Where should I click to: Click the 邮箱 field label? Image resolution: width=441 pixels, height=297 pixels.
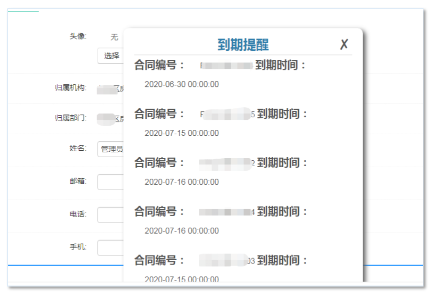(x=77, y=181)
